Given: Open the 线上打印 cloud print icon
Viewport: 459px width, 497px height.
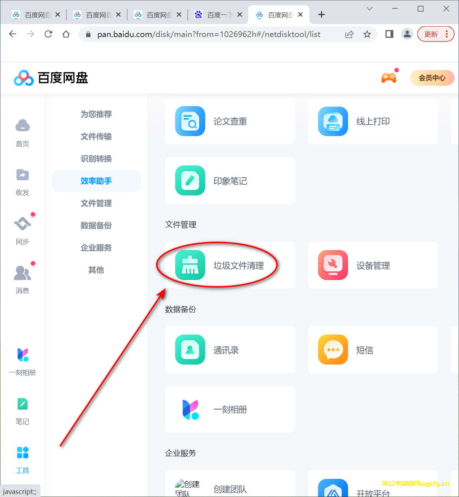Looking at the screenshot, I should 333,121.
